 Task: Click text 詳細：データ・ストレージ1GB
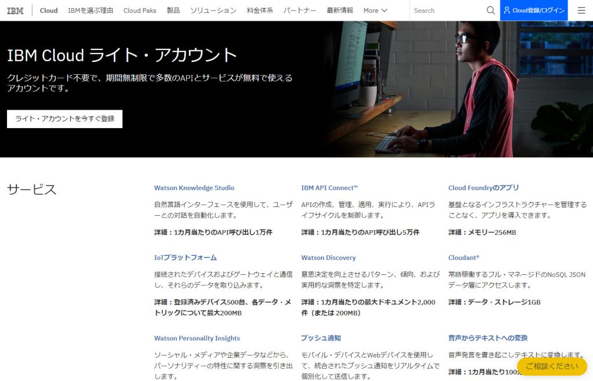(495, 302)
